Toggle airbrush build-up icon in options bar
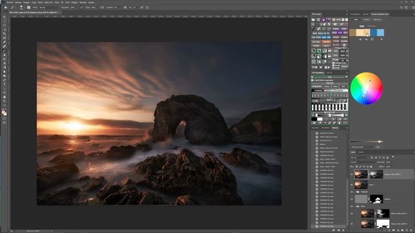The height and width of the screenshot is (233, 415). [102, 7]
